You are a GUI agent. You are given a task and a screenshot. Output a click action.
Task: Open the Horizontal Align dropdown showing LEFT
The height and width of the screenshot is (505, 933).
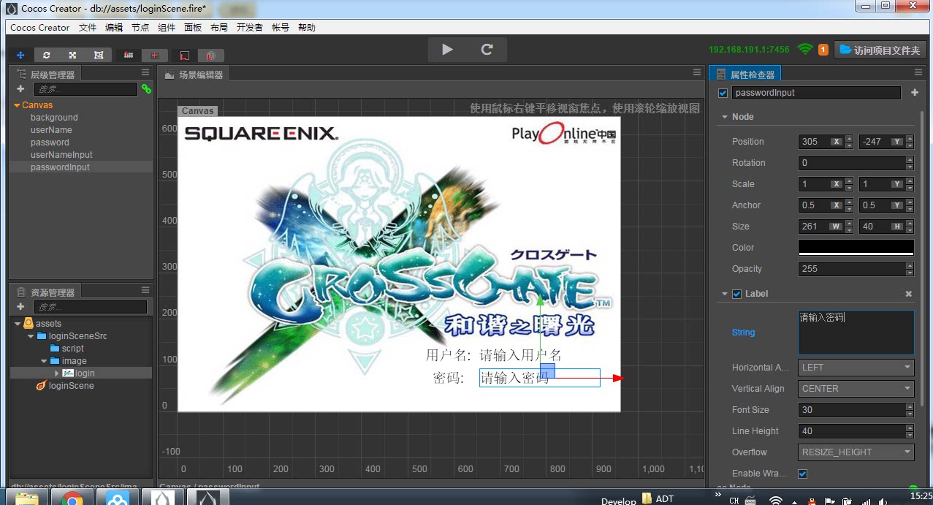click(x=856, y=368)
